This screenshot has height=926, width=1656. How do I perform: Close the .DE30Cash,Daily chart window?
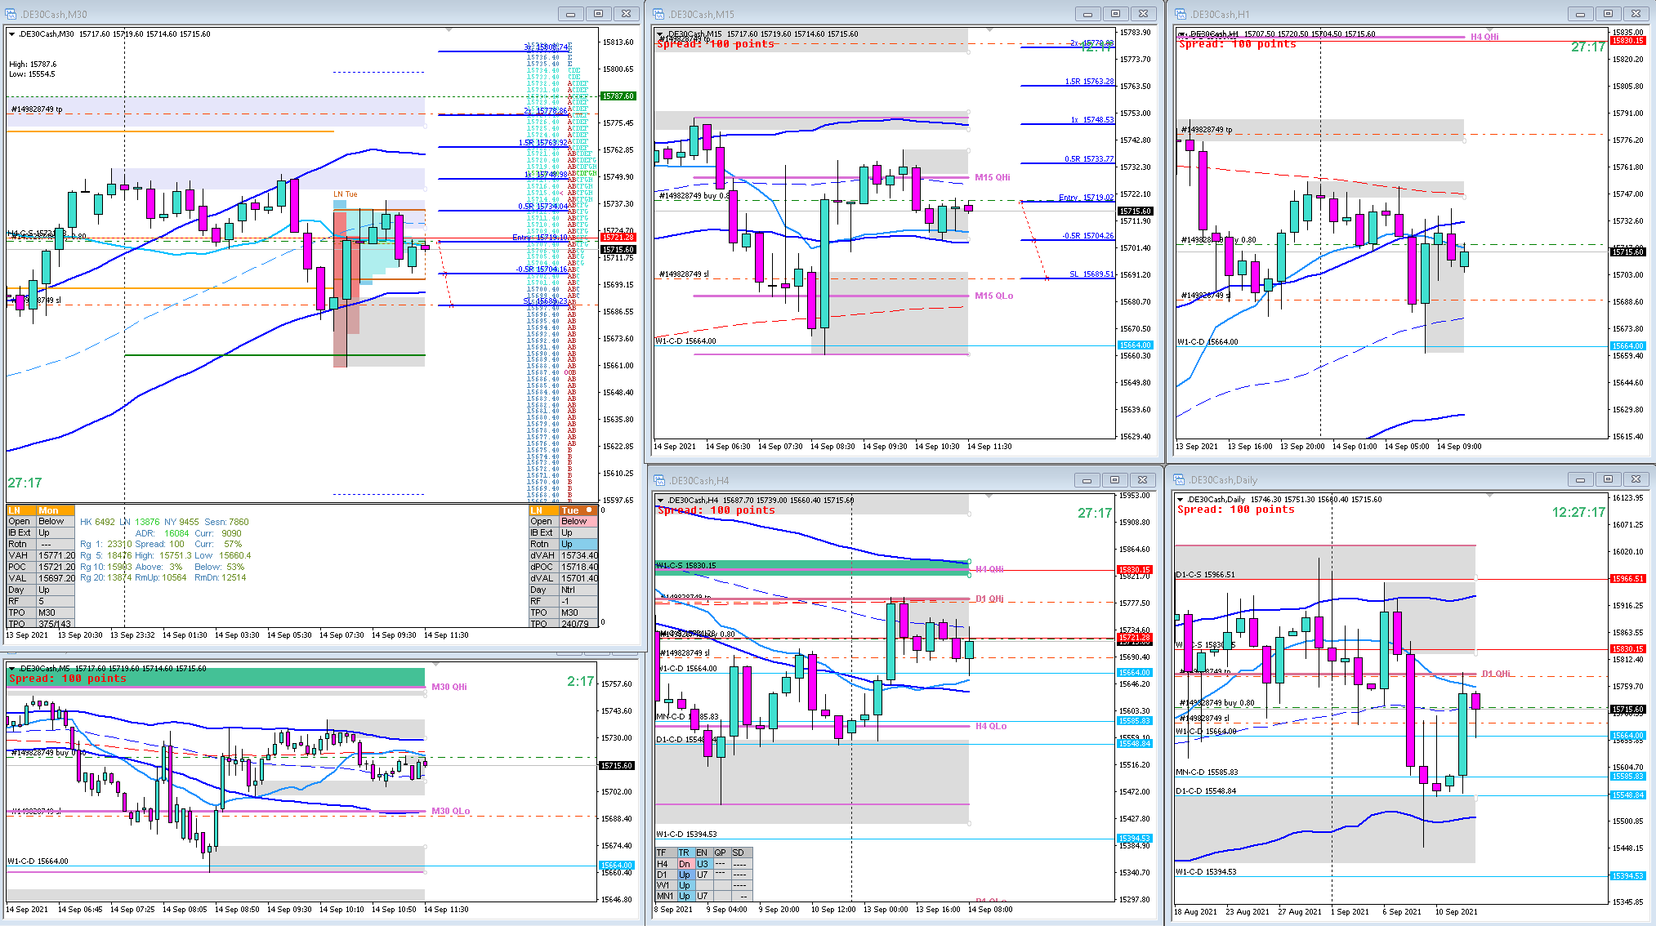tap(1636, 480)
